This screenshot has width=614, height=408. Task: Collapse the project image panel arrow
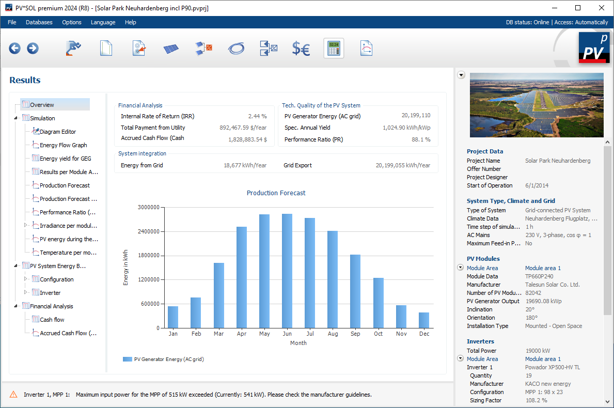pyautogui.click(x=461, y=75)
